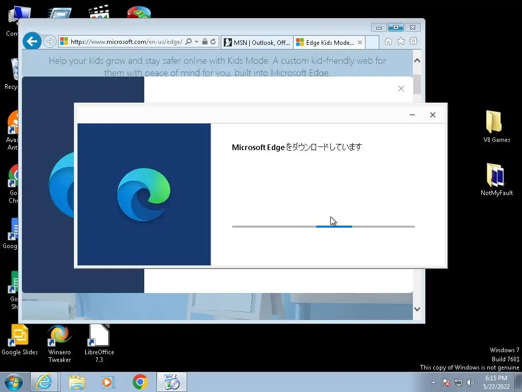Click the installer taskbar icon
Viewport: 522px width, 392px height.
[x=172, y=382]
